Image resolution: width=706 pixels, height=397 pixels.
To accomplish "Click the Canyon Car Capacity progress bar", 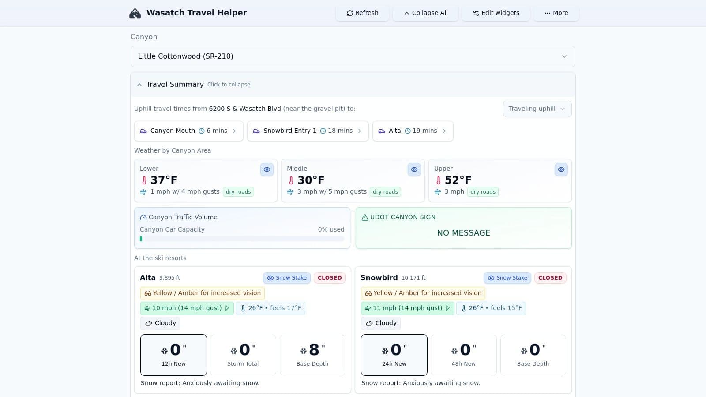I will point(242,239).
